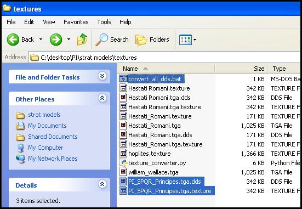Click Hastati_Romani.tga.texture file icon
This screenshot has height=209, width=302.
(x=123, y=144)
